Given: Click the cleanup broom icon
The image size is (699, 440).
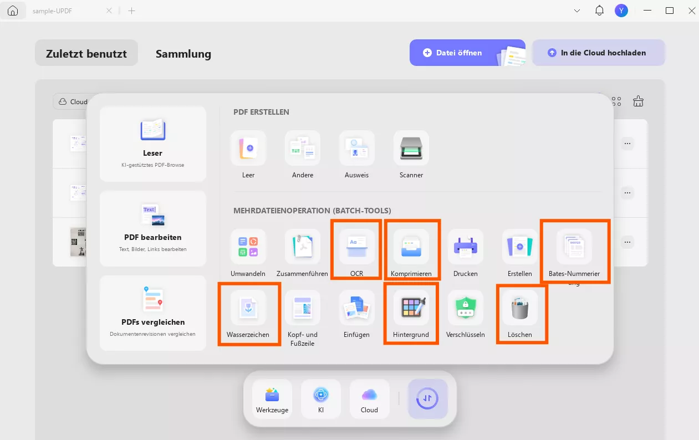Looking at the screenshot, I should 639,101.
